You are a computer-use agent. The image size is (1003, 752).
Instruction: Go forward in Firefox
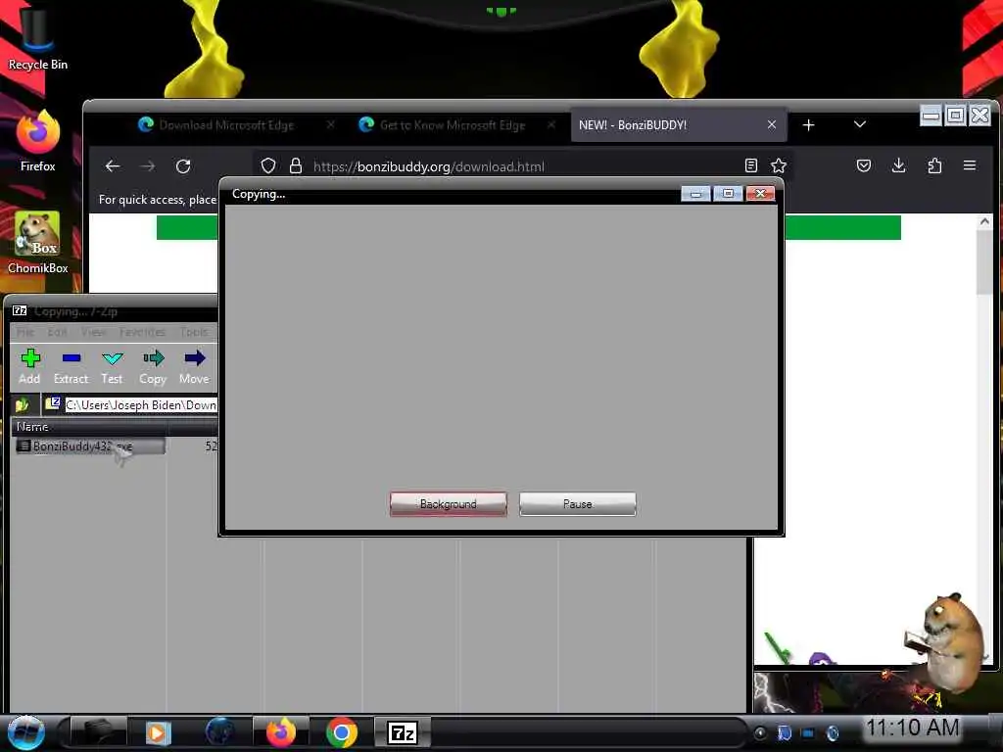point(148,166)
